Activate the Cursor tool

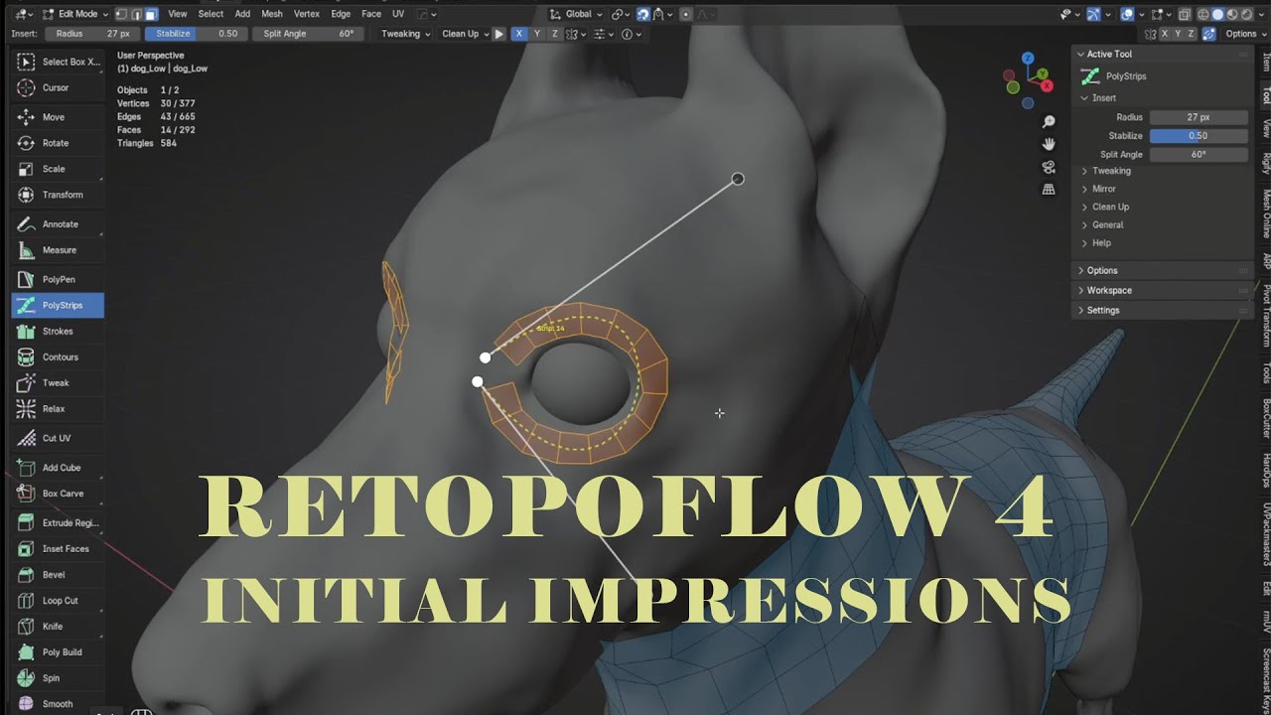pyautogui.click(x=58, y=87)
